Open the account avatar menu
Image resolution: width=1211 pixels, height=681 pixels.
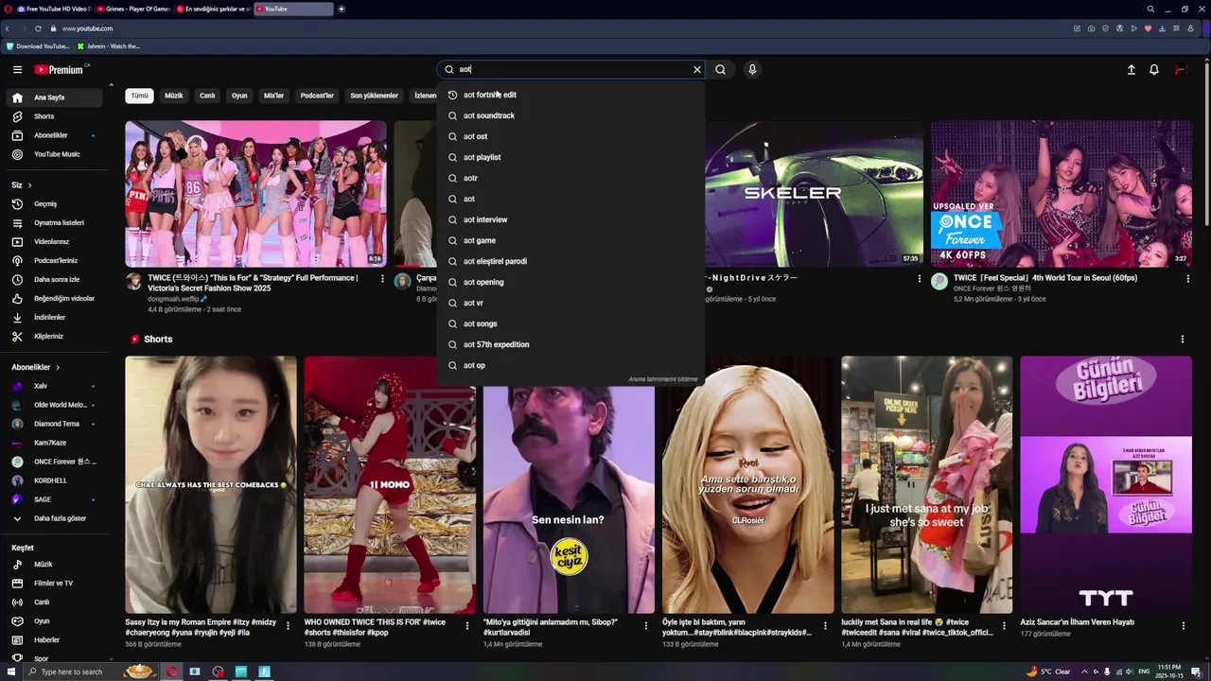pos(1181,69)
